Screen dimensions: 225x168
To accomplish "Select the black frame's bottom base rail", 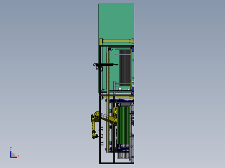I will coord(116,163).
